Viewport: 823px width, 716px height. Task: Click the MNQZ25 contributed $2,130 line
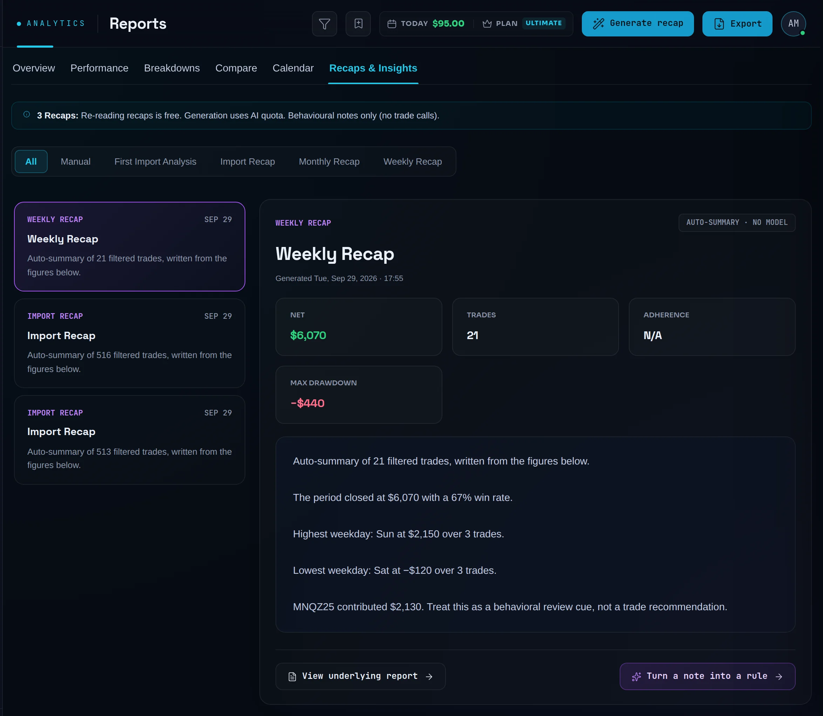[510, 607]
